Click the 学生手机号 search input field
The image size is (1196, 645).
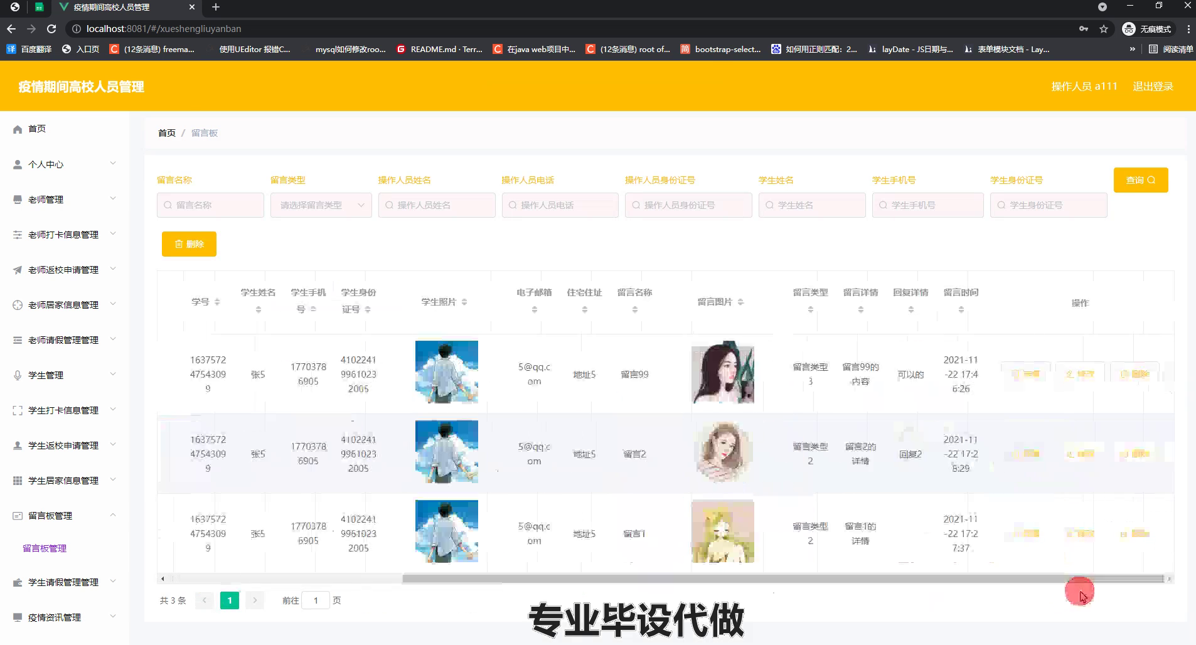point(927,205)
